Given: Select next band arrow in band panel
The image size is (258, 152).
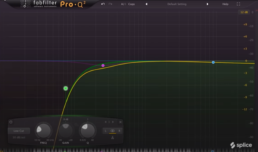Looking at the screenshot, I should click(113, 122).
